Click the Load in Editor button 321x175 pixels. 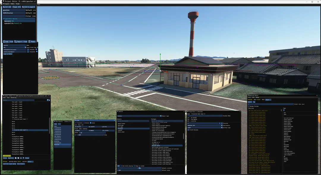tap(8, 54)
